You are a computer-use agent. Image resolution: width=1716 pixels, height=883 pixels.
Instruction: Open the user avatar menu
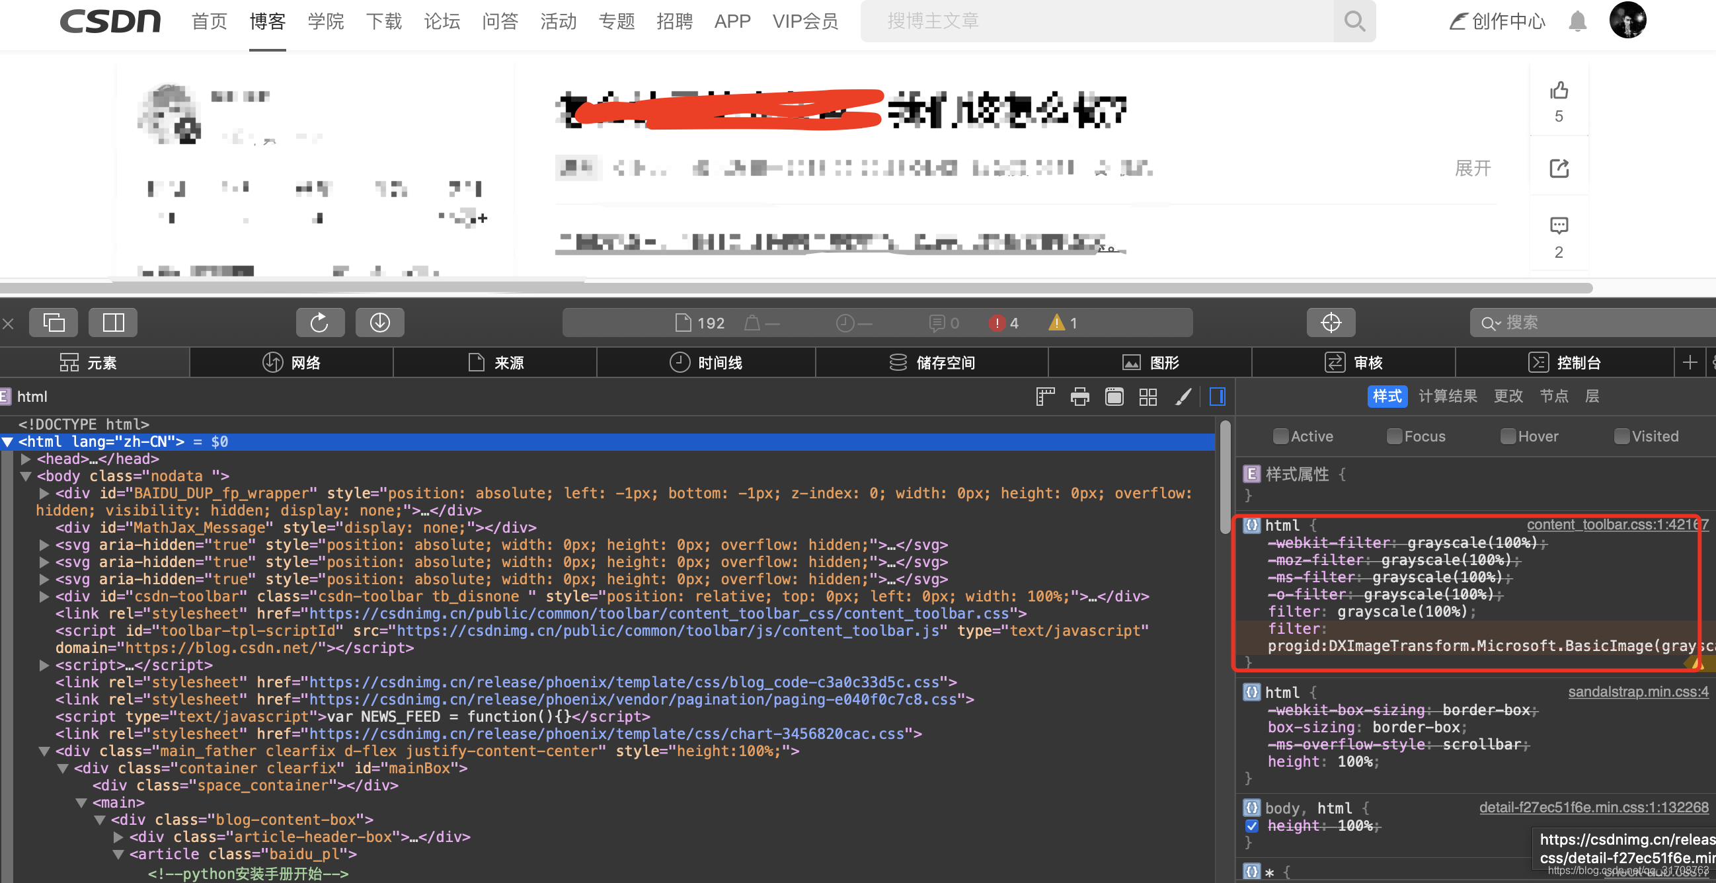(1627, 20)
